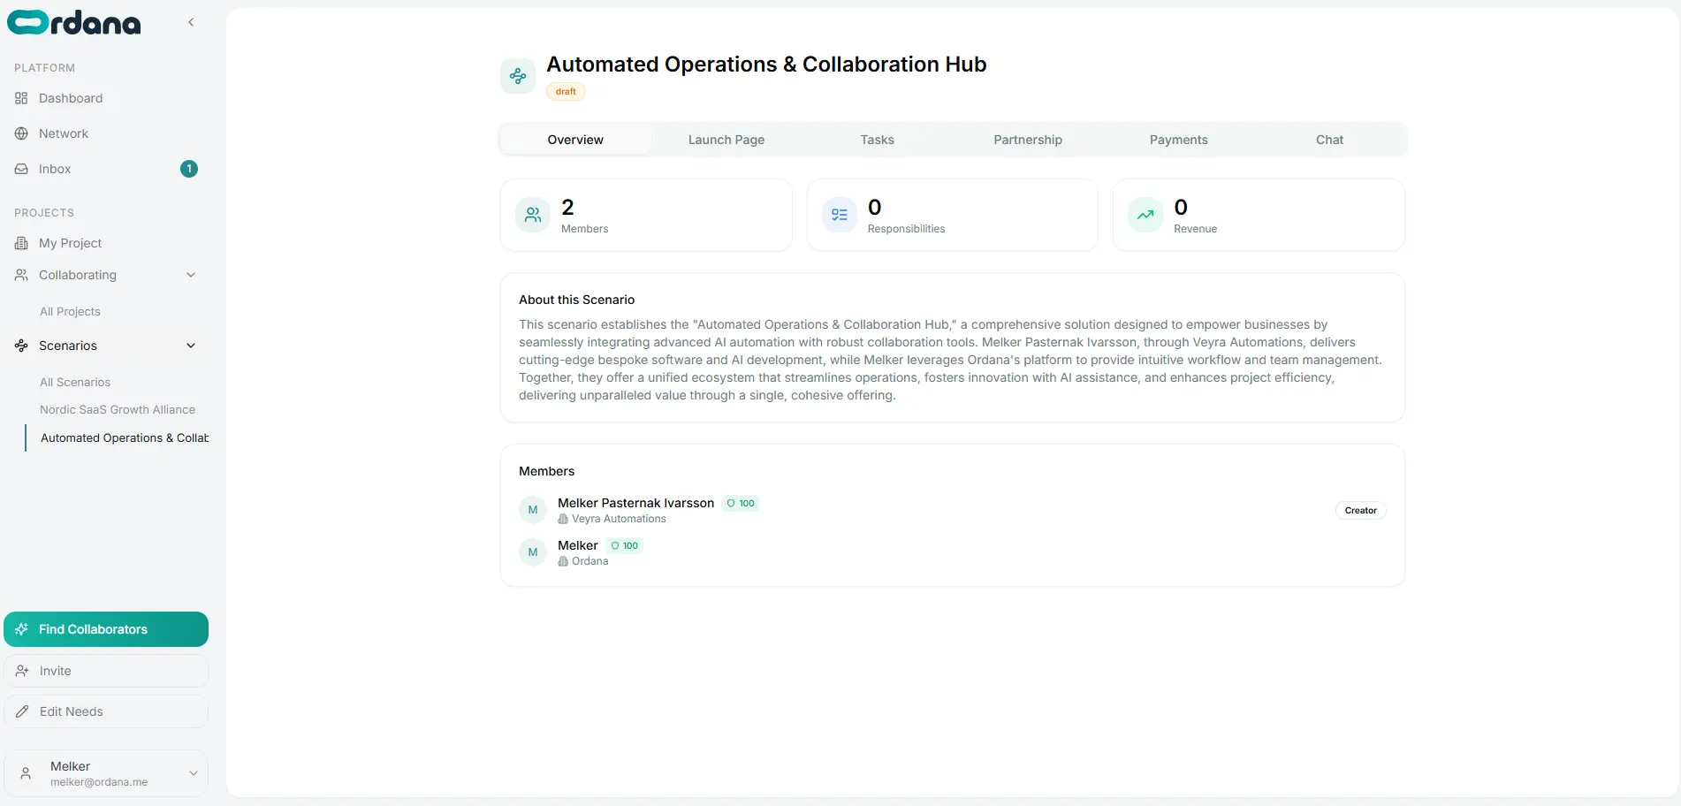Click the Edit Needs pencil icon

pyautogui.click(x=22, y=711)
